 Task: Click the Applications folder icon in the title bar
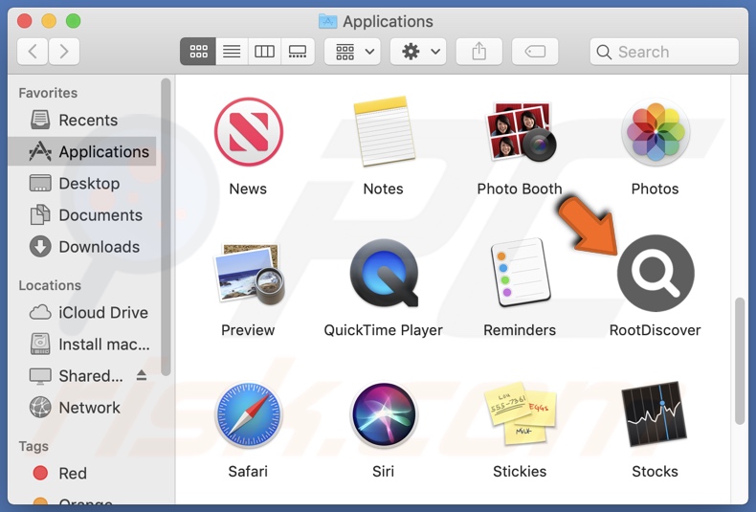coord(328,21)
